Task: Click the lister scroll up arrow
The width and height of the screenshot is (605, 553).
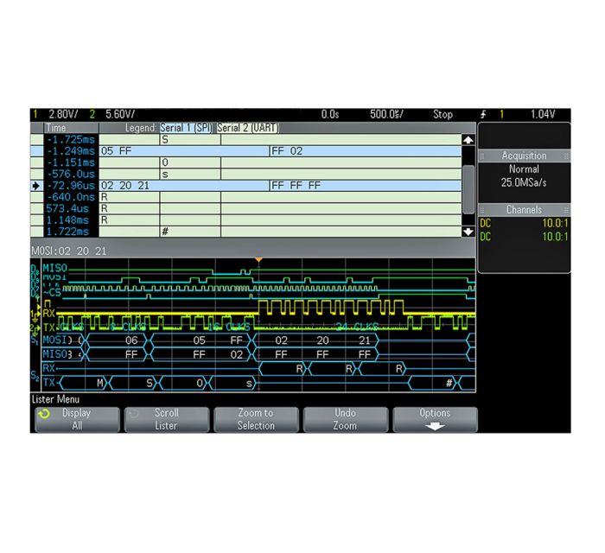Action: coord(468,140)
